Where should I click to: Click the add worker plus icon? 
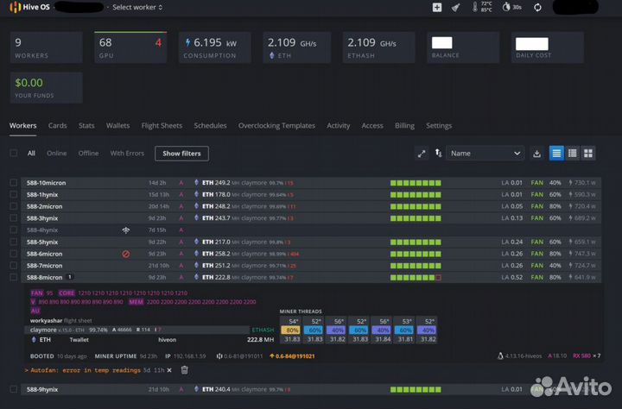[x=437, y=7]
